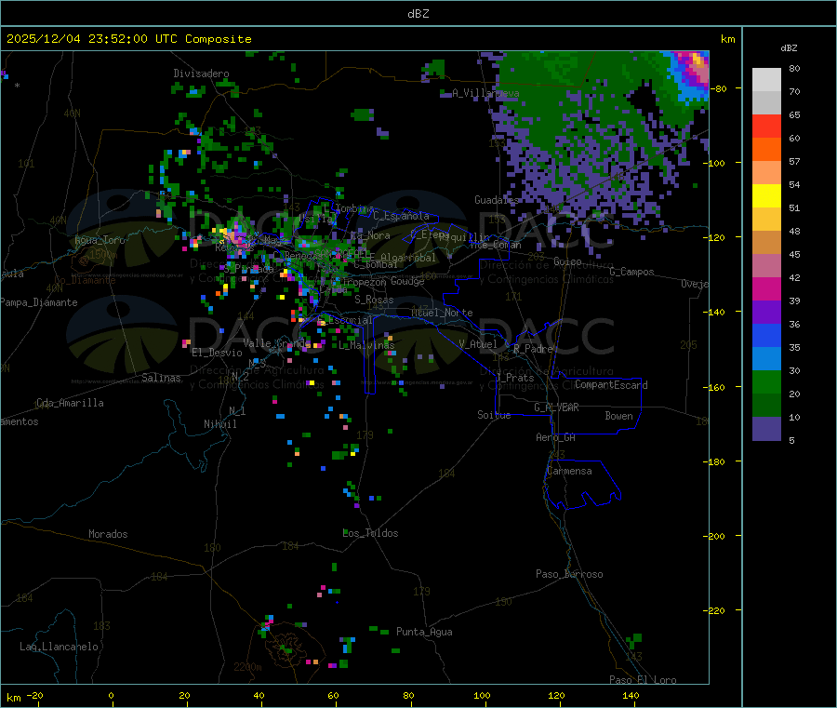Select the J_Prats label
This screenshot has width=837, height=708.
pos(514,378)
